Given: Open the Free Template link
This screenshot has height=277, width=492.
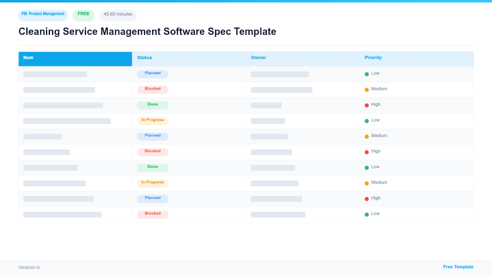Looking at the screenshot, I should 458,267.
